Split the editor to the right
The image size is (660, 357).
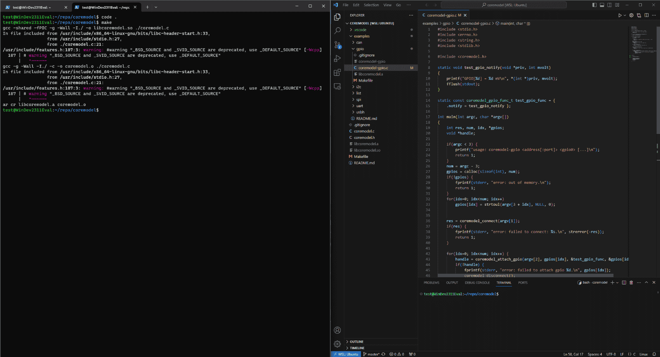point(646,15)
